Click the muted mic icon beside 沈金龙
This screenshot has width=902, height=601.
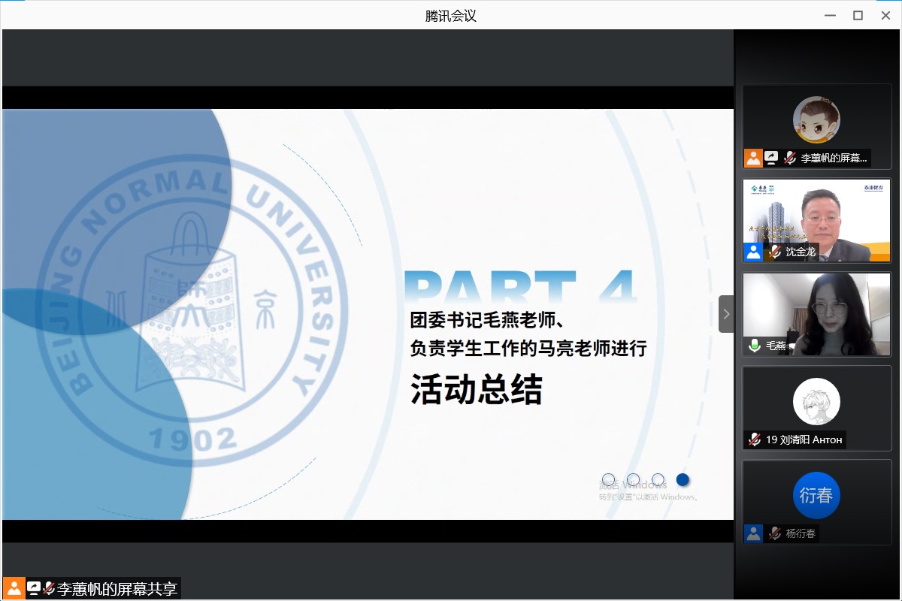[774, 252]
